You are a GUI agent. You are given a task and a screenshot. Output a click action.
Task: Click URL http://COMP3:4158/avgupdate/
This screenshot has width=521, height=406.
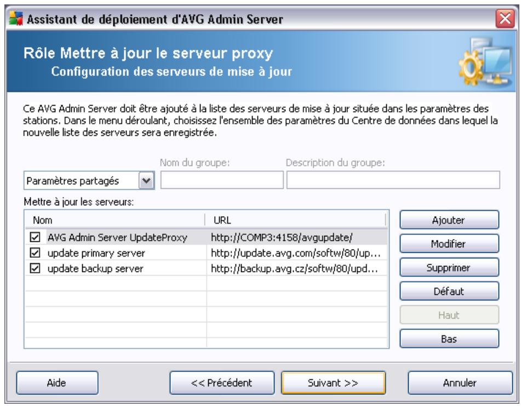282,237
